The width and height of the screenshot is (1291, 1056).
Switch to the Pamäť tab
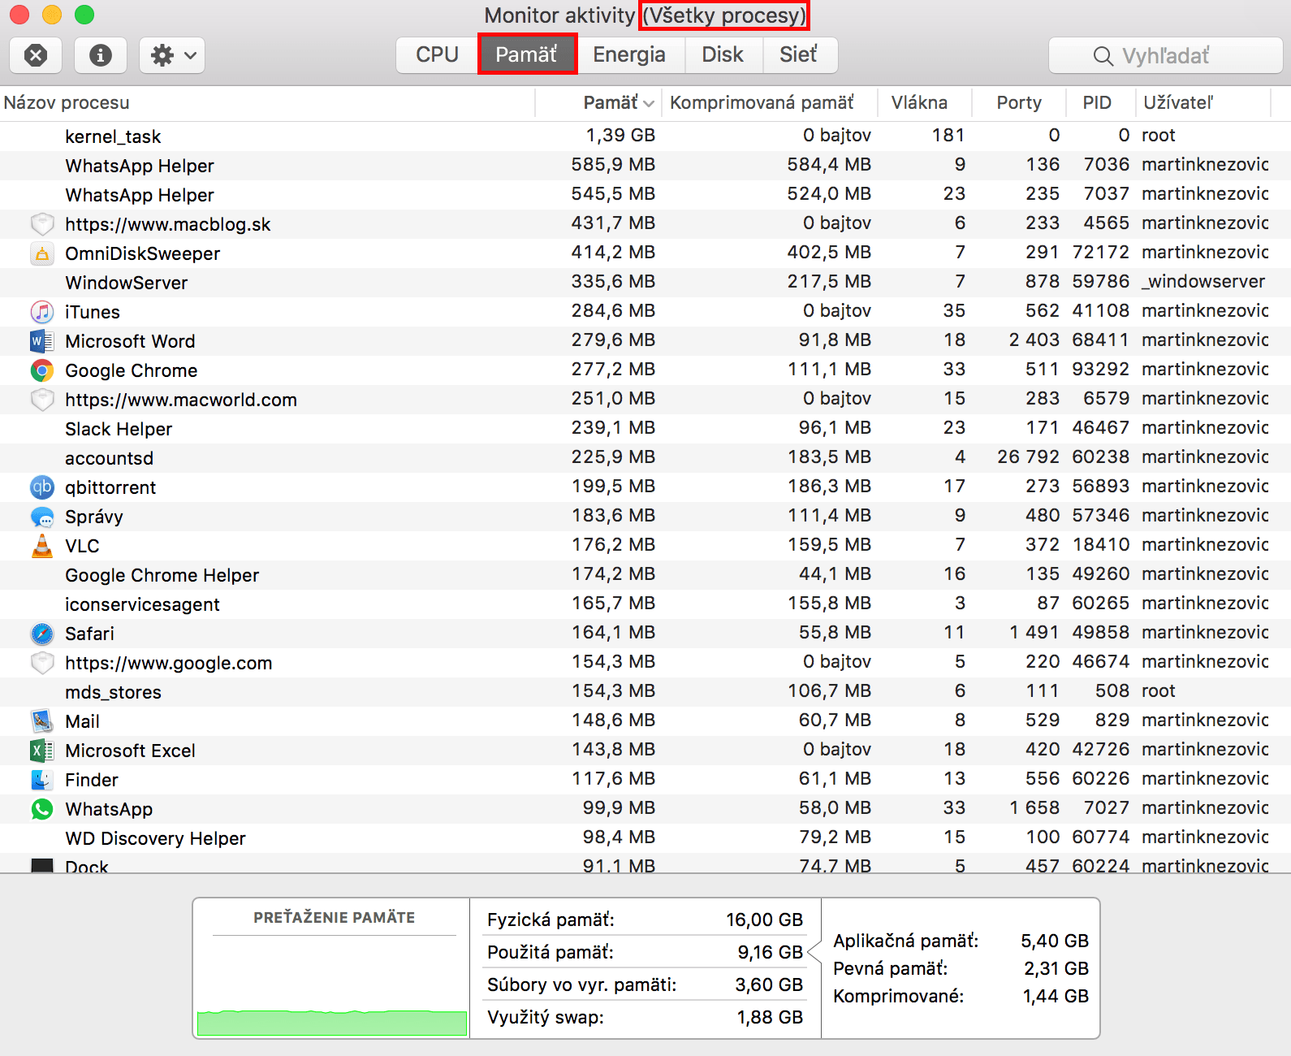click(x=526, y=54)
